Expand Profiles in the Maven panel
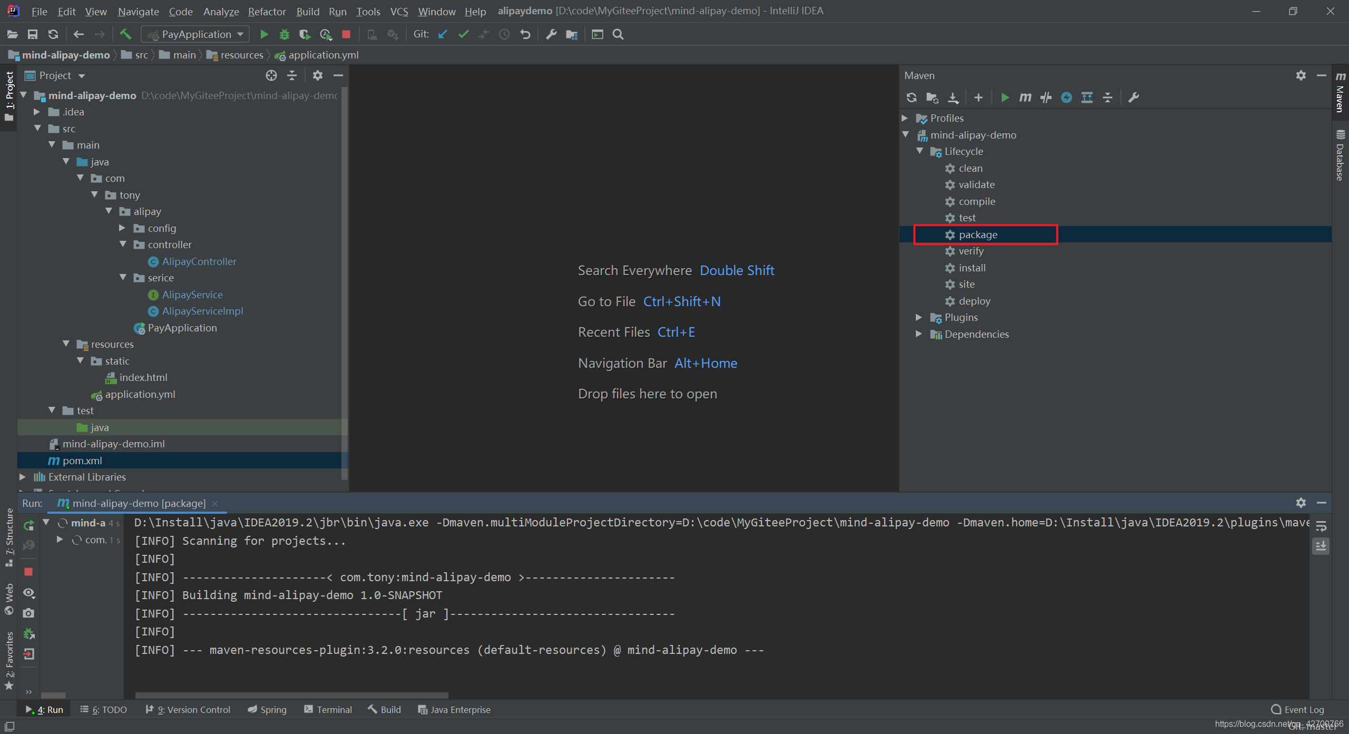The height and width of the screenshot is (734, 1349). click(905, 118)
